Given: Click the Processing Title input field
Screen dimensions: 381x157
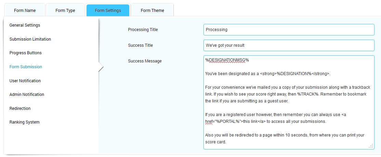Looking at the screenshot, I should (289, 30).
